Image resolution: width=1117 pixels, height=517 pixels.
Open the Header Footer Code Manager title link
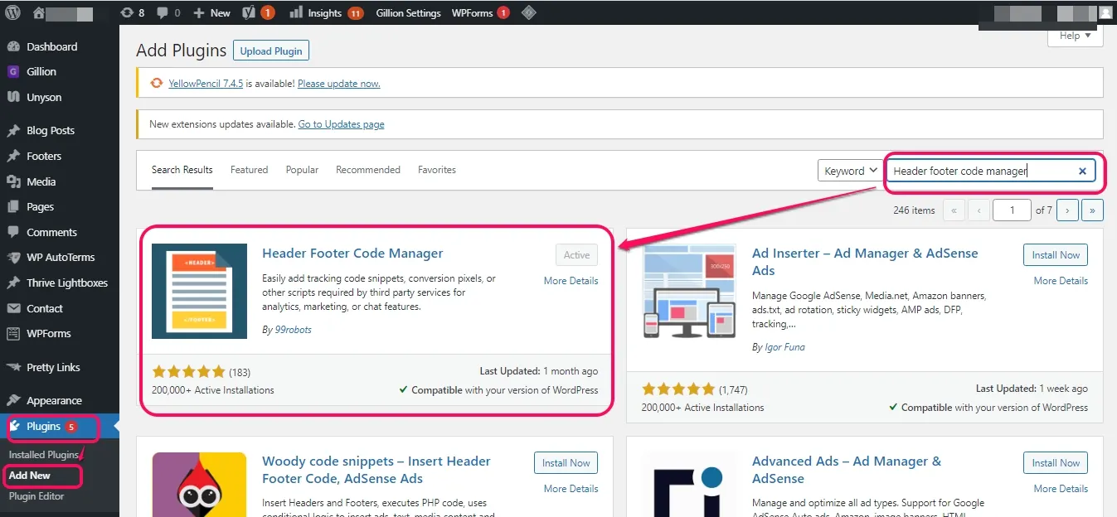click(x=352, y=254)
